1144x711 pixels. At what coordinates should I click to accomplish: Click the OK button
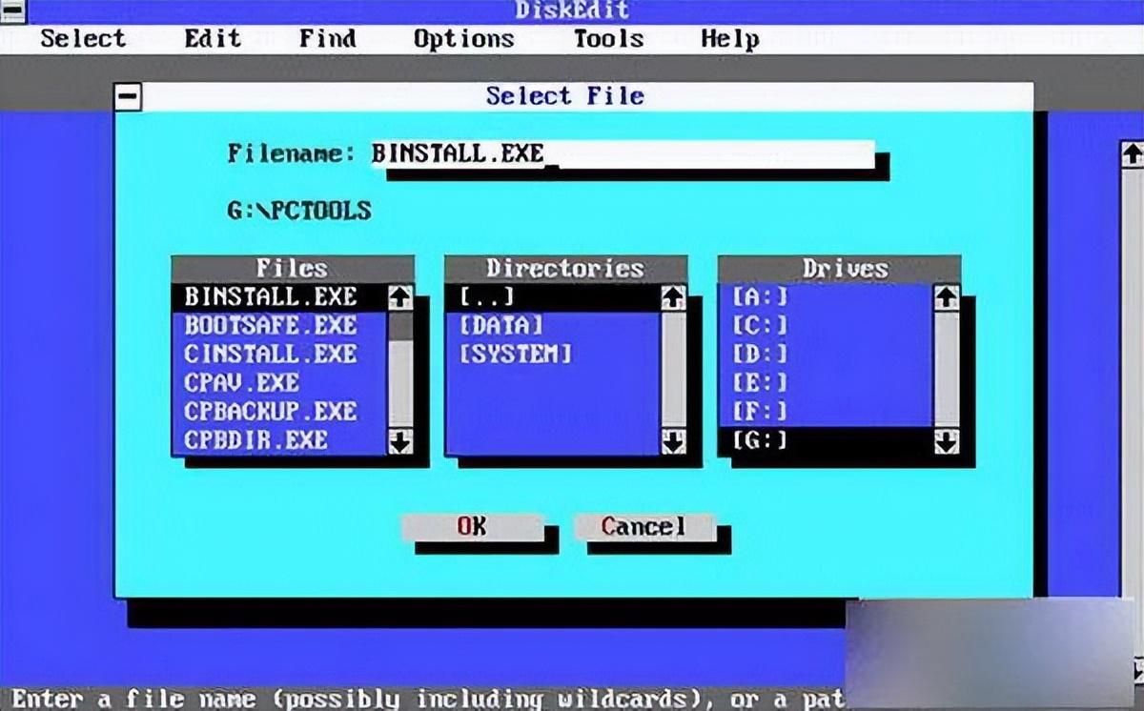(x=472, y=527)
